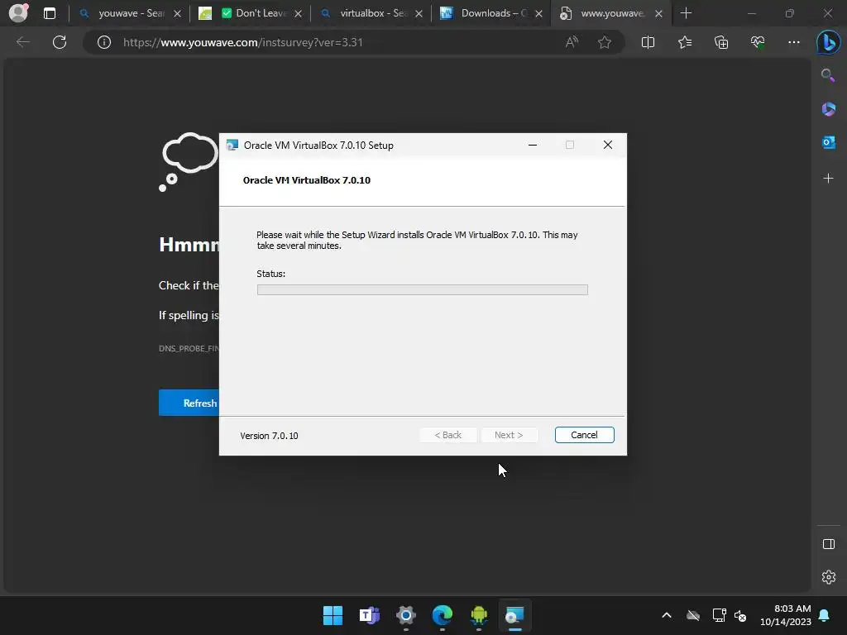Open the tab actions menu icon
Screen dimensions: 847x635
coord(49,13)
